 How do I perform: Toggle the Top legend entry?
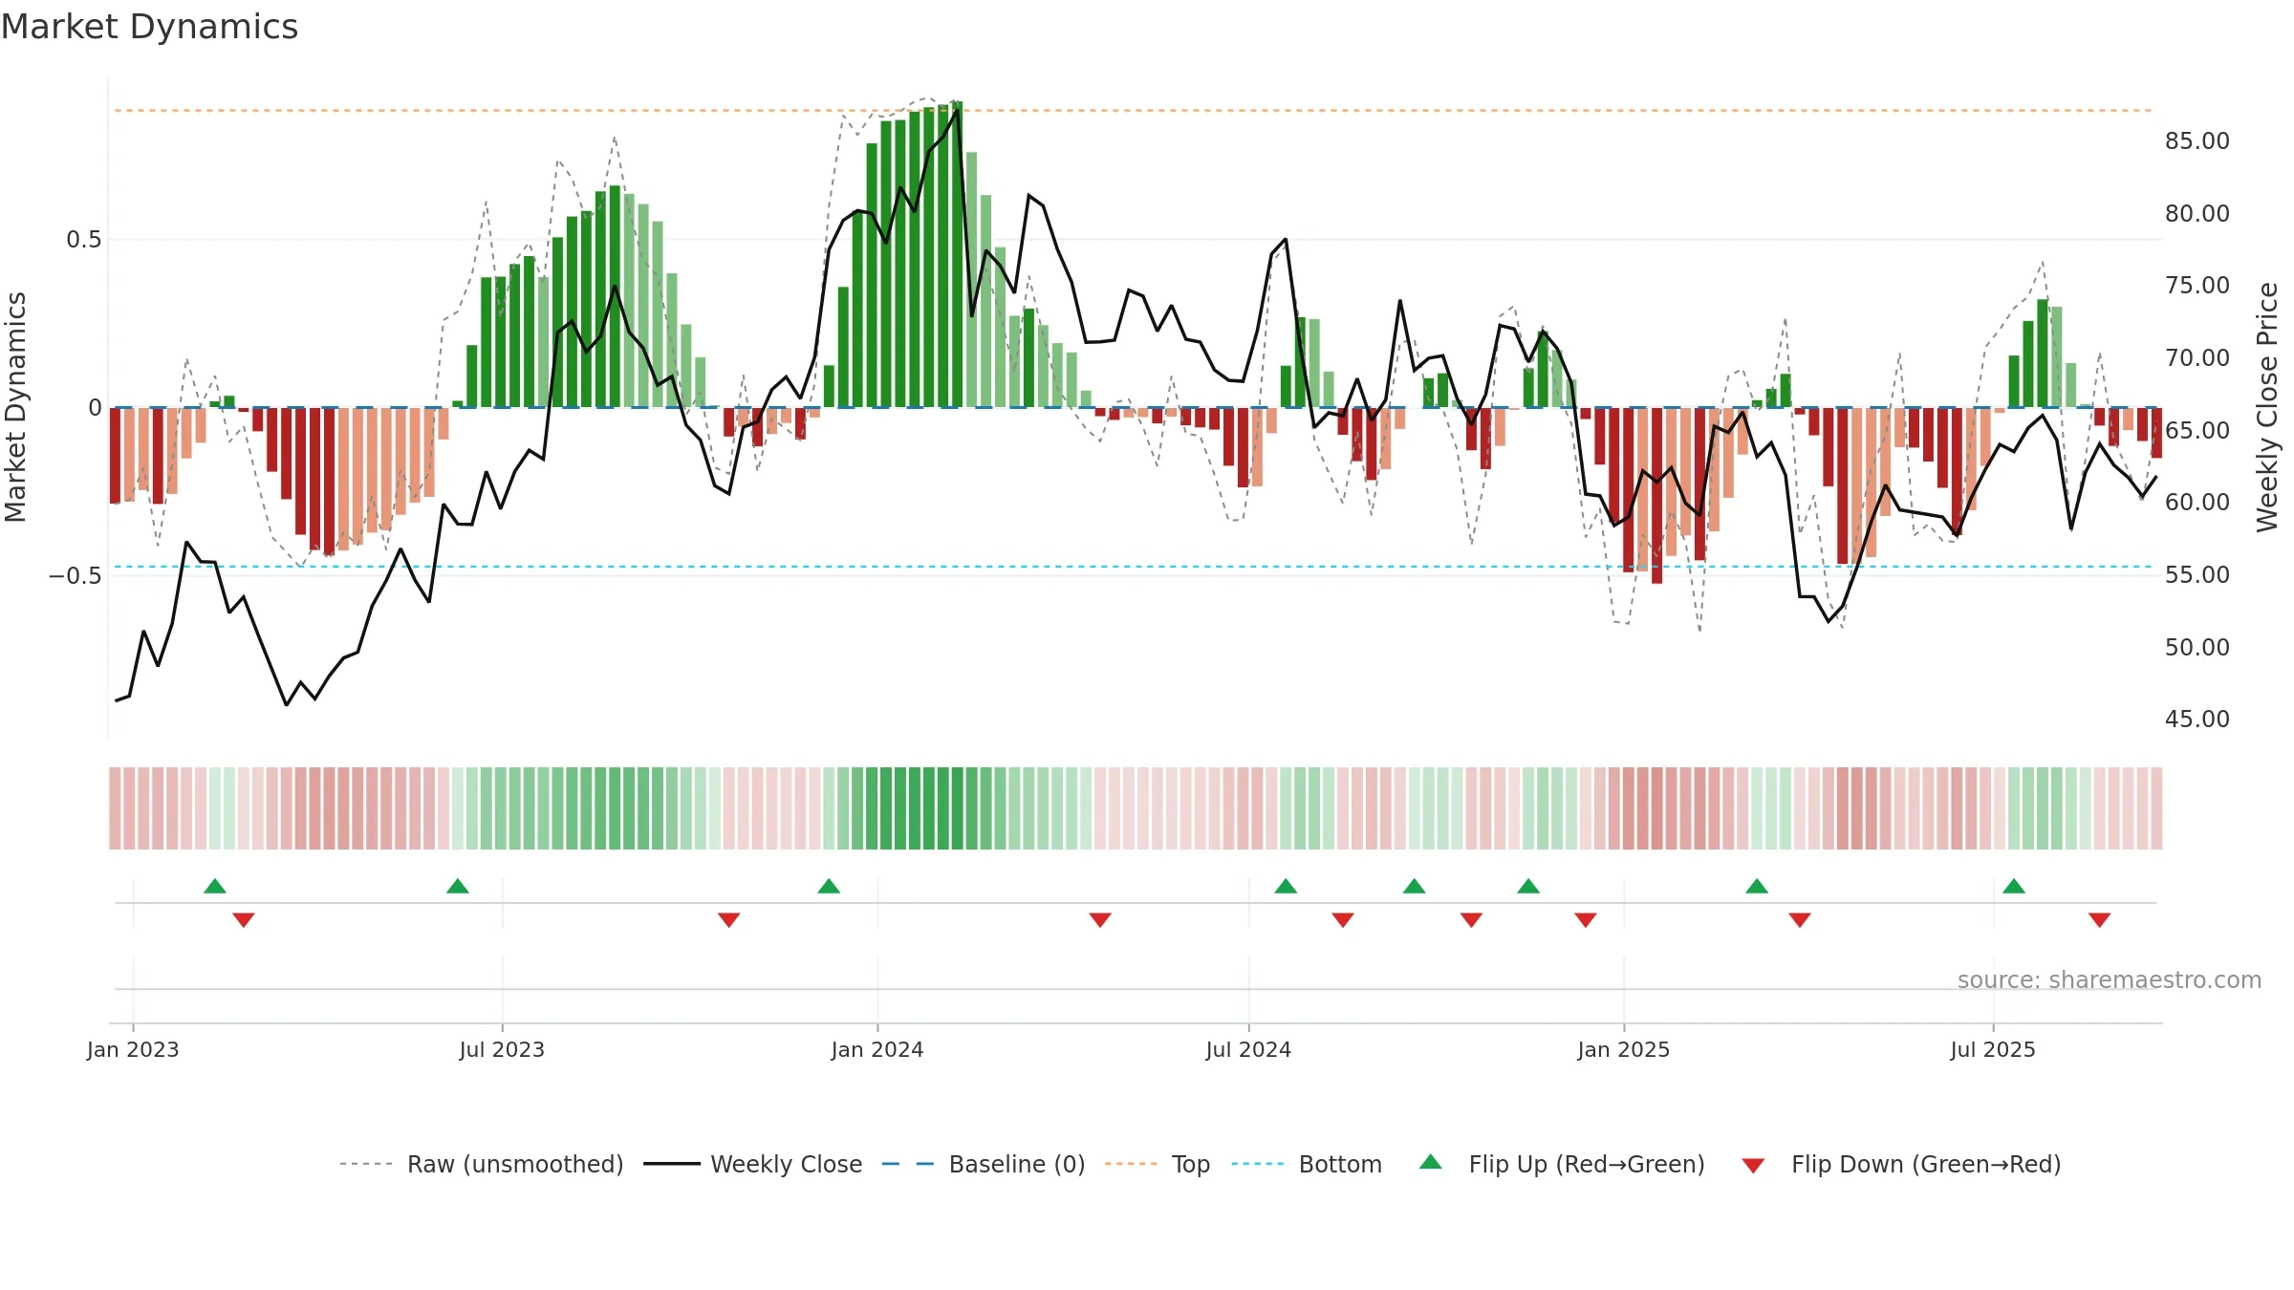click(x=1158, y=1164)
